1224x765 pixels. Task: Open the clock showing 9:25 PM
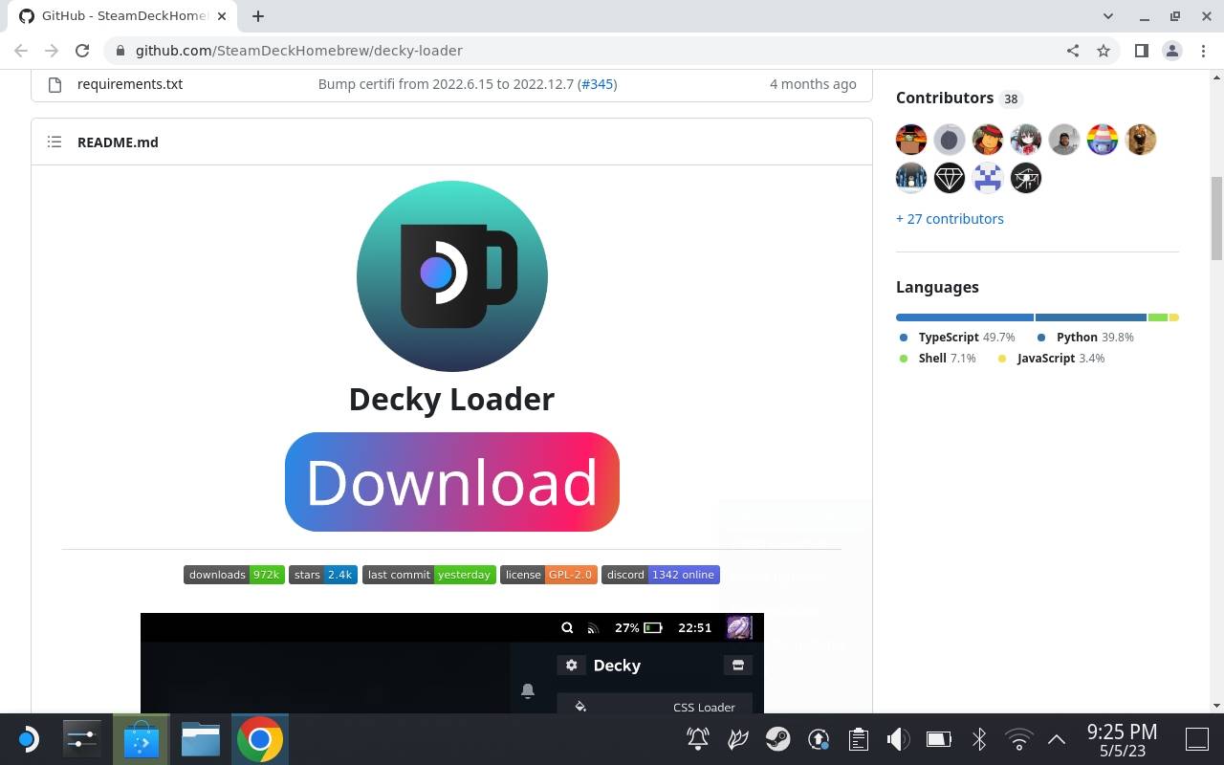coord(1122,739)
